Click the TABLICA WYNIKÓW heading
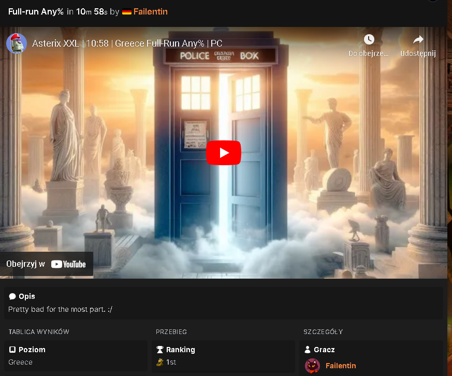This screenshot has height=376, width=452. (39, 332)
